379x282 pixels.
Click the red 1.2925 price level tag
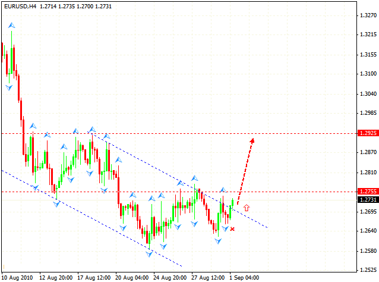click(368, 133)
